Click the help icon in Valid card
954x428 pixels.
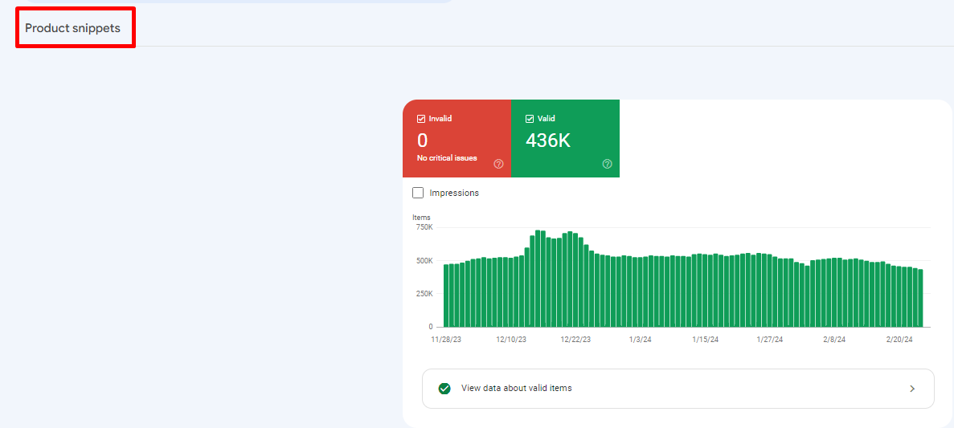click(x=607, y=164)
